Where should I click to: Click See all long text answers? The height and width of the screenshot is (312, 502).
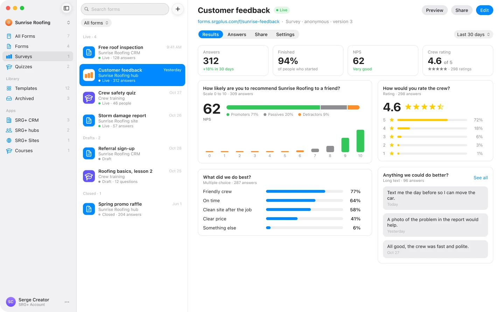481,178
